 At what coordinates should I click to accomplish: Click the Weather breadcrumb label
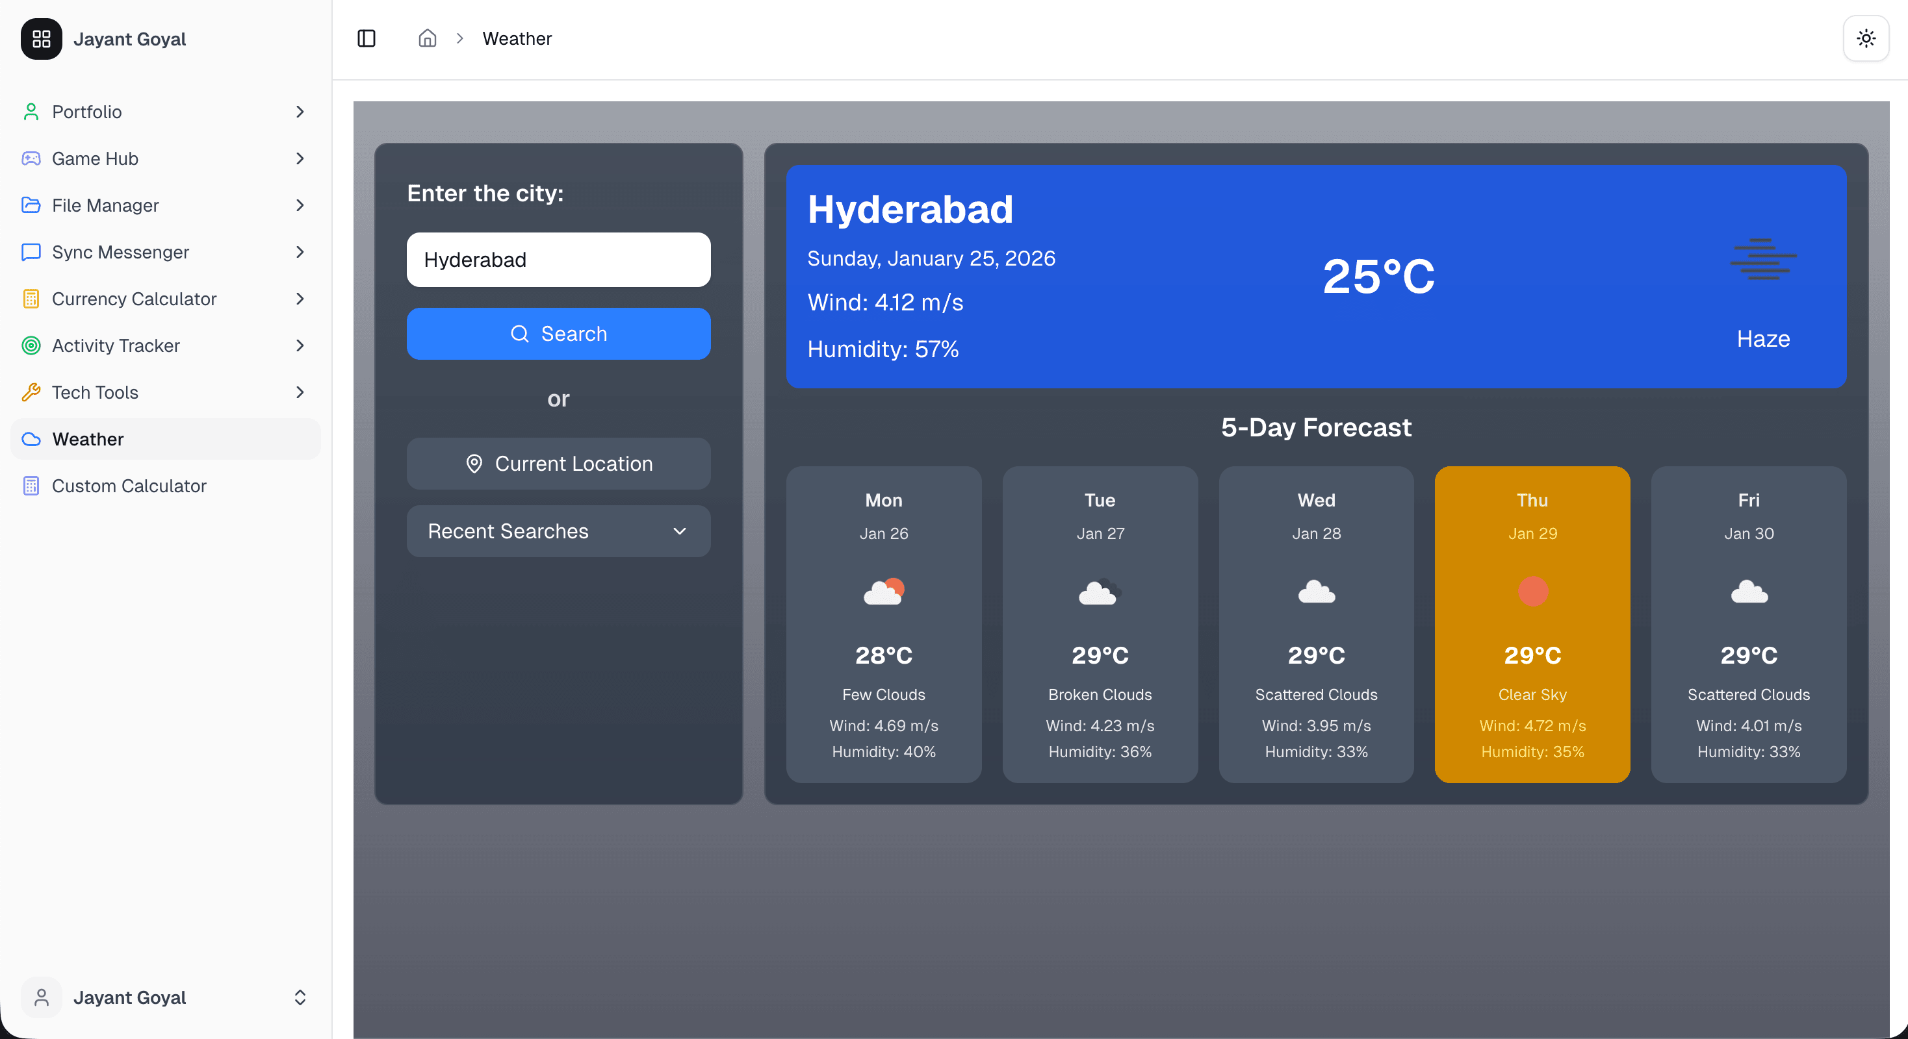coord(517,38)
